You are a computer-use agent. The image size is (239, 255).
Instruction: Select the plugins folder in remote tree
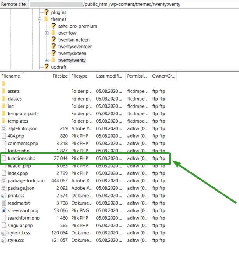pos(59,12)
